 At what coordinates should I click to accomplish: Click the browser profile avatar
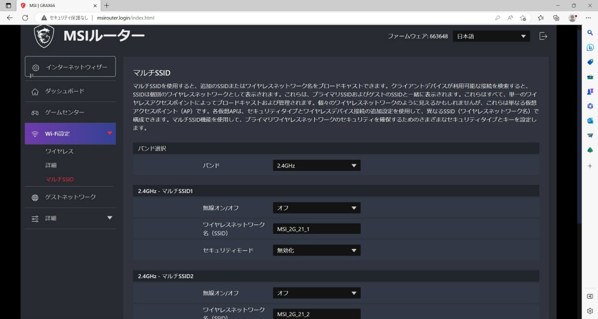pyautogui.click(x=572, y=18)
